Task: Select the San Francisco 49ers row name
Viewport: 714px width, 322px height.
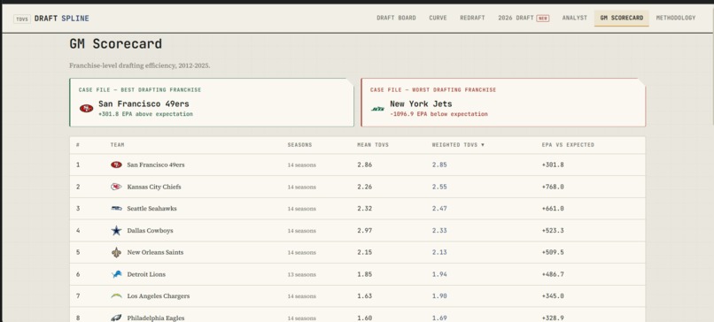Action: (156, 165)
